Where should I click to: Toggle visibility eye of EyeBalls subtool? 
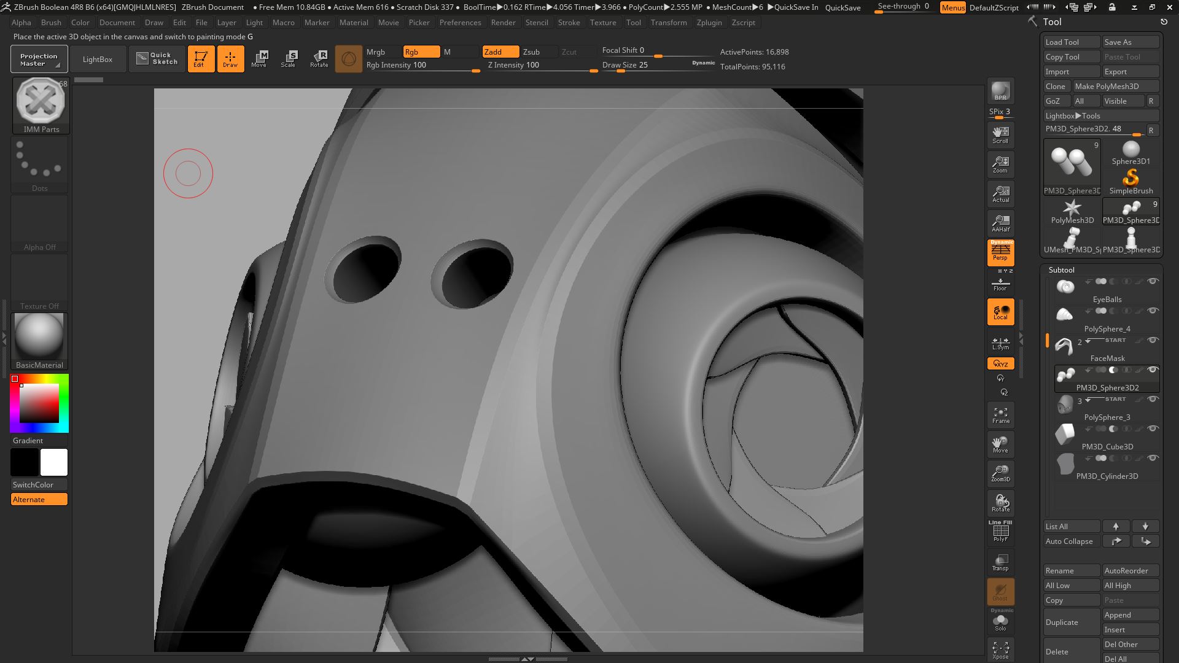(x=1153, y=281)
